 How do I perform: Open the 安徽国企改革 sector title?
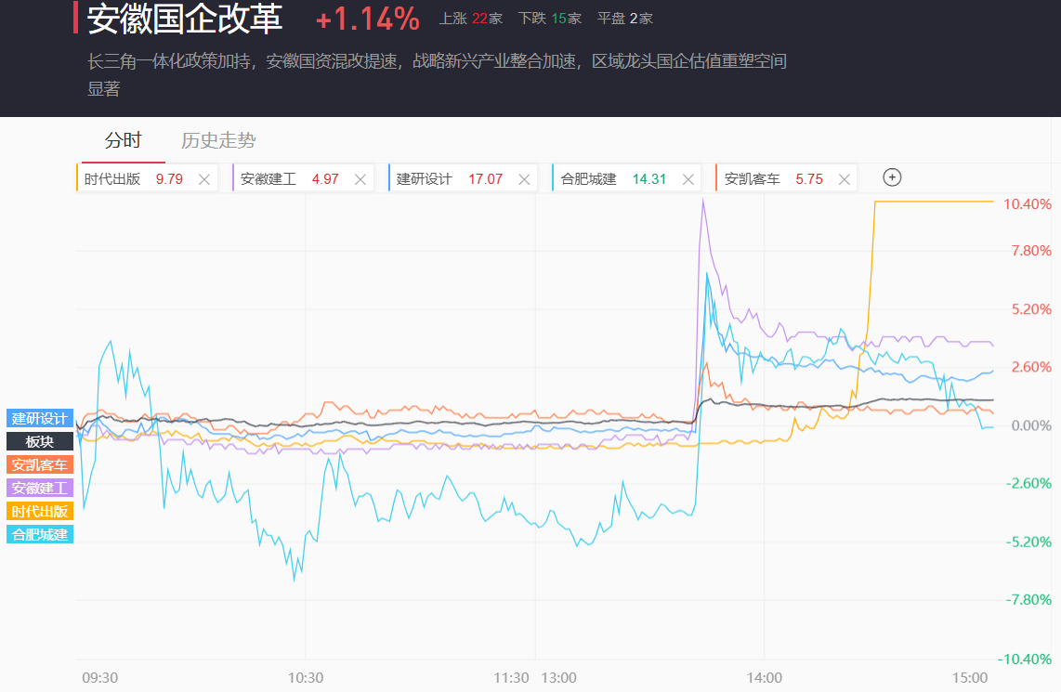(x=185, y=19)
